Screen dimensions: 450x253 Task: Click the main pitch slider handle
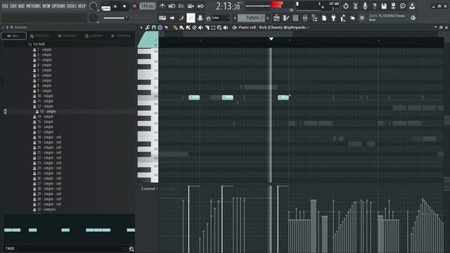(127, 18)
